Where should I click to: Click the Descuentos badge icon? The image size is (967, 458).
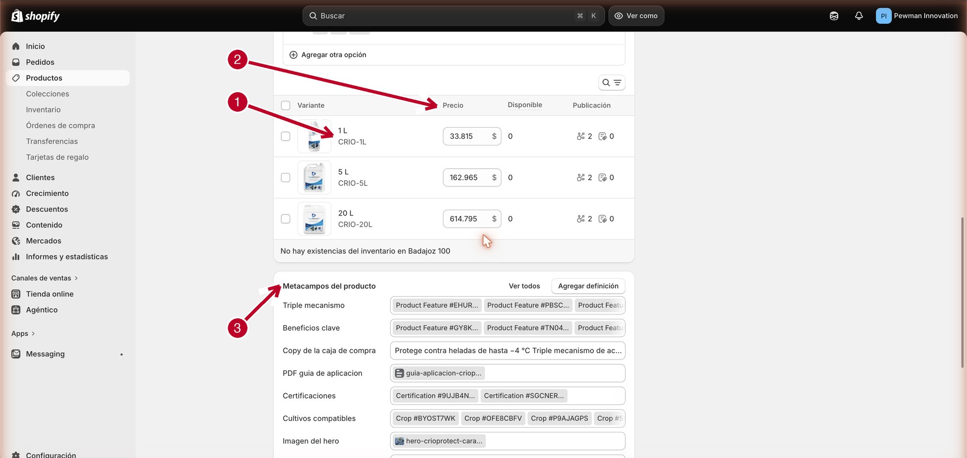pyautogui.click(x=16, y=209)
